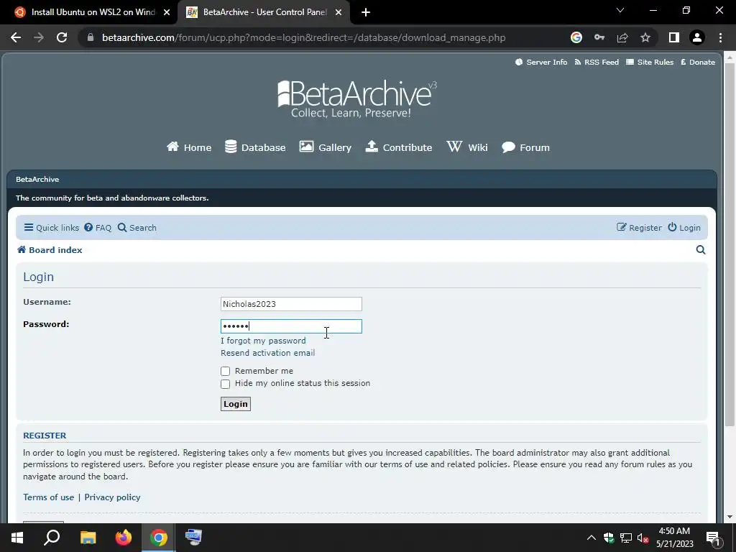This screenshot has height=552, width=736.
Task: Go to Home in the main navigation
Action: pyautogui.click(x=189, y=147)
